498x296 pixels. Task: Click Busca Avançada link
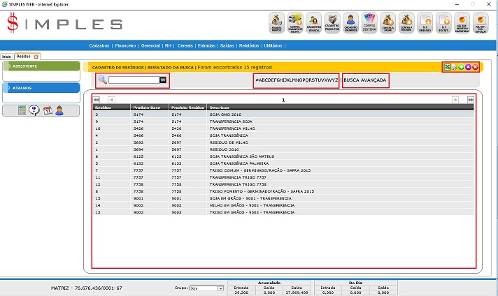[x=365, y=80]
